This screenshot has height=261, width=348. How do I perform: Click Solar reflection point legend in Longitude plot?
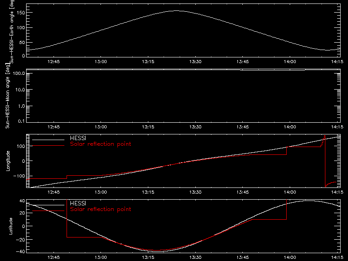(100, 144)
